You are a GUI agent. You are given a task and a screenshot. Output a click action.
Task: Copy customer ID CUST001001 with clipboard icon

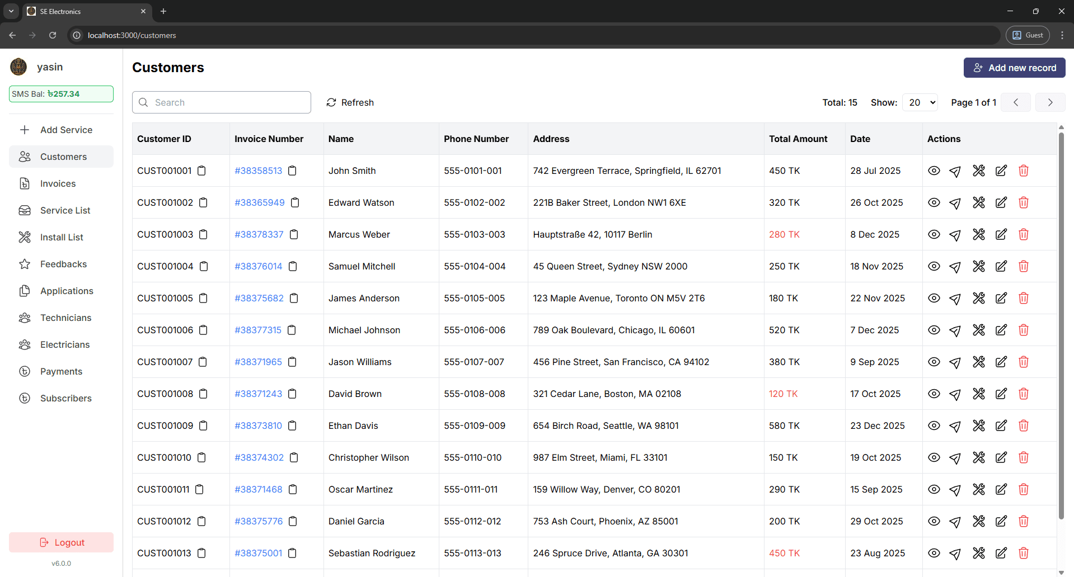coord(202,171)
